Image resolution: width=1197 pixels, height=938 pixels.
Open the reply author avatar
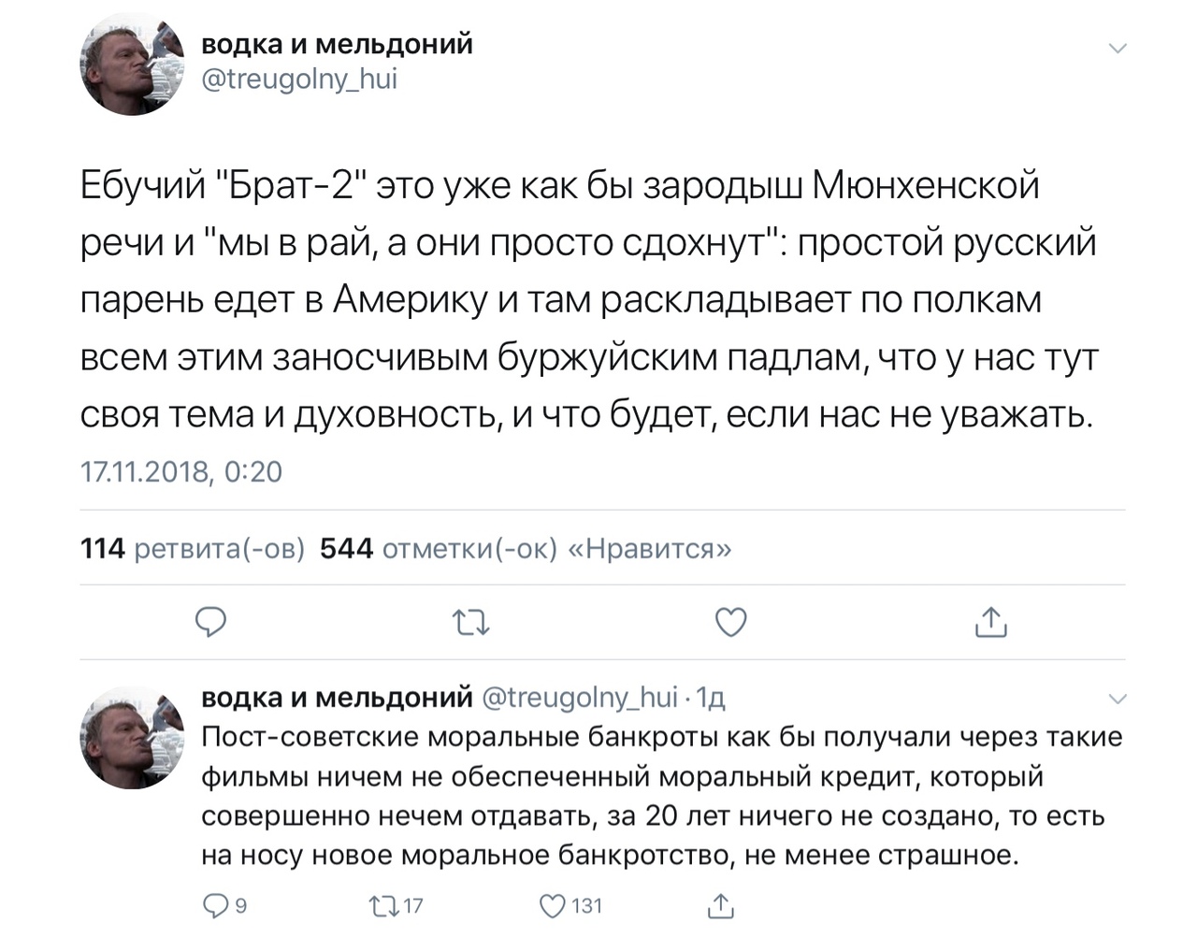[x=133, y=737]
